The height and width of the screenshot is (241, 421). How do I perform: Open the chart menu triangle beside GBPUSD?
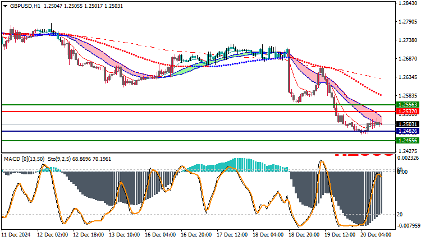pos(6,6)
